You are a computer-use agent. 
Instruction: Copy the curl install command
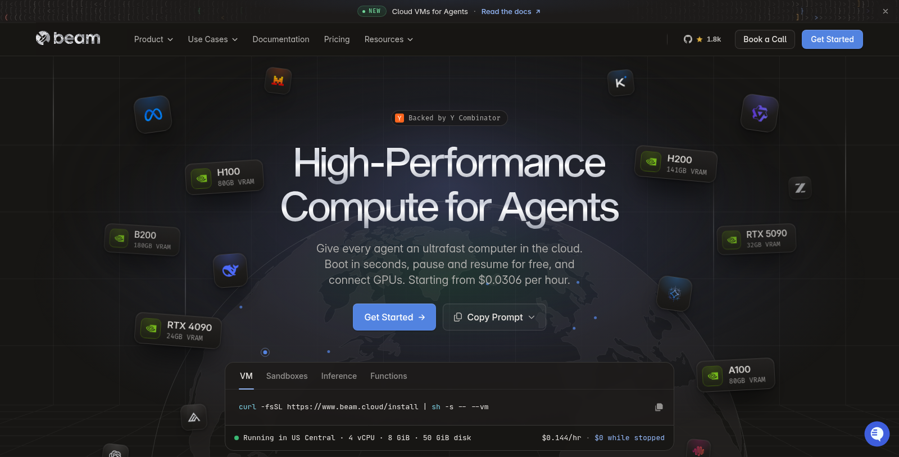[x=659, y=407]
